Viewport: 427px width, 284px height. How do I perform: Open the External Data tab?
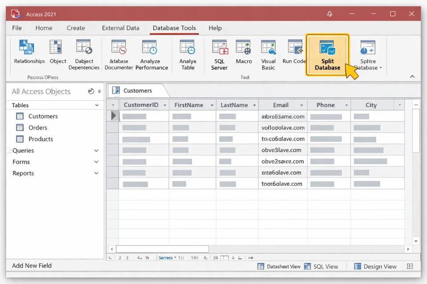120,28
